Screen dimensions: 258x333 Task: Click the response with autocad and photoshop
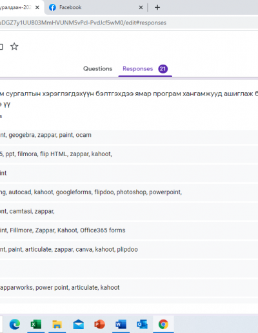point(129,192)
